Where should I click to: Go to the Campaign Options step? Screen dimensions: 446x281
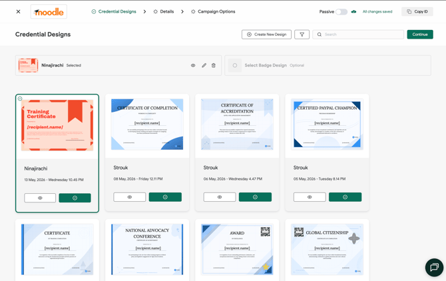pyautogui.click(x=213, y=12)
